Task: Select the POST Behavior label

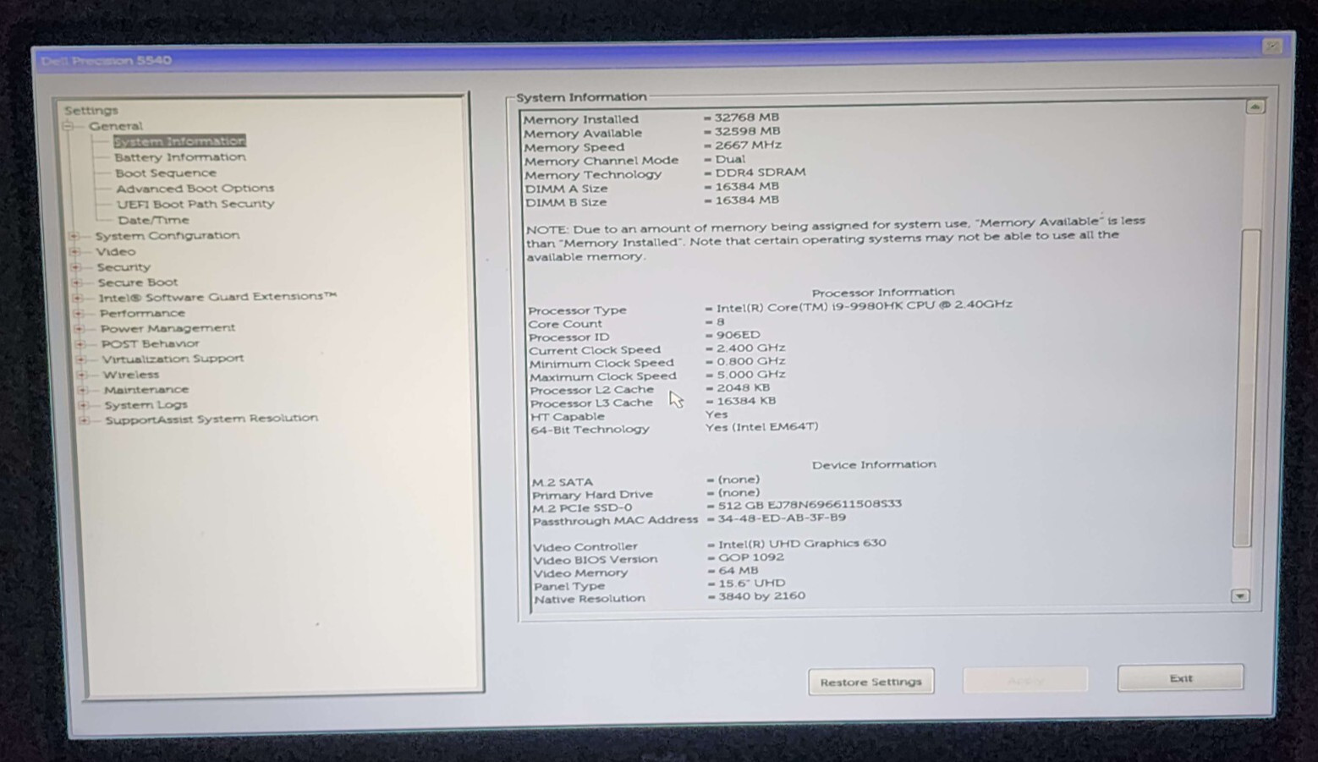Action: [x=151, y=343]
